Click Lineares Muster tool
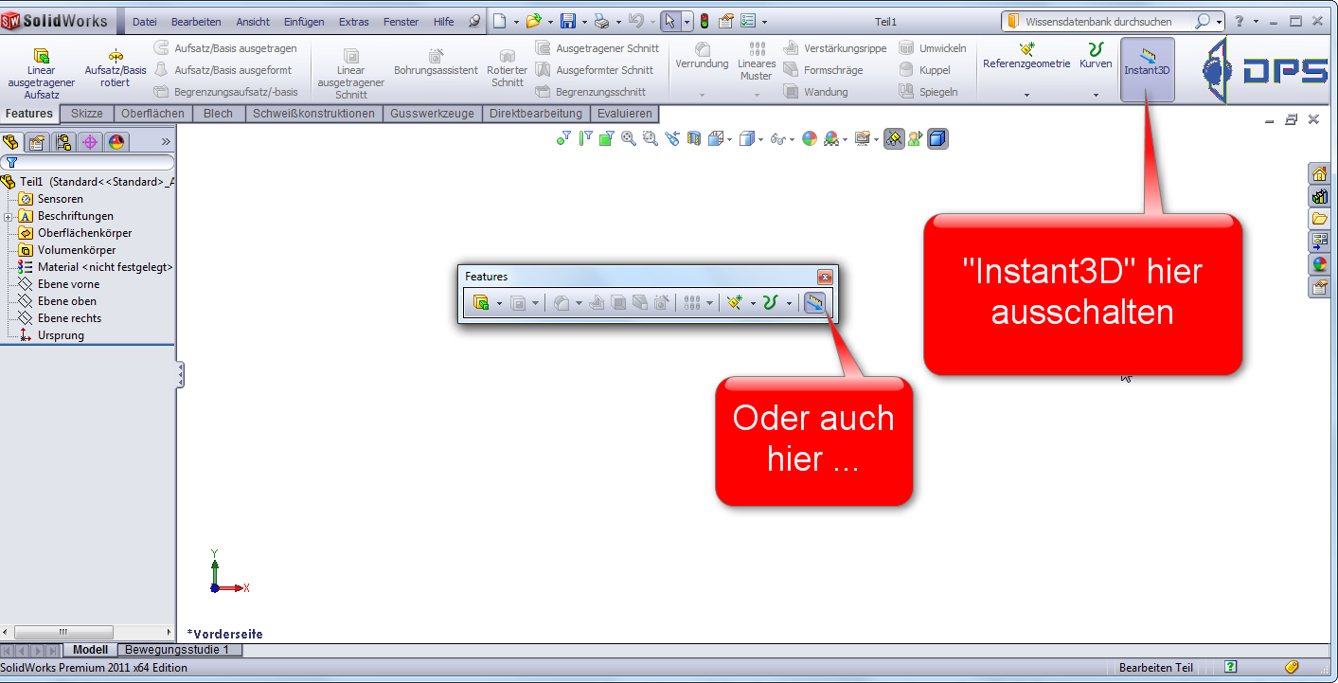Screen dimensions: 1338x683 (757, 62)
